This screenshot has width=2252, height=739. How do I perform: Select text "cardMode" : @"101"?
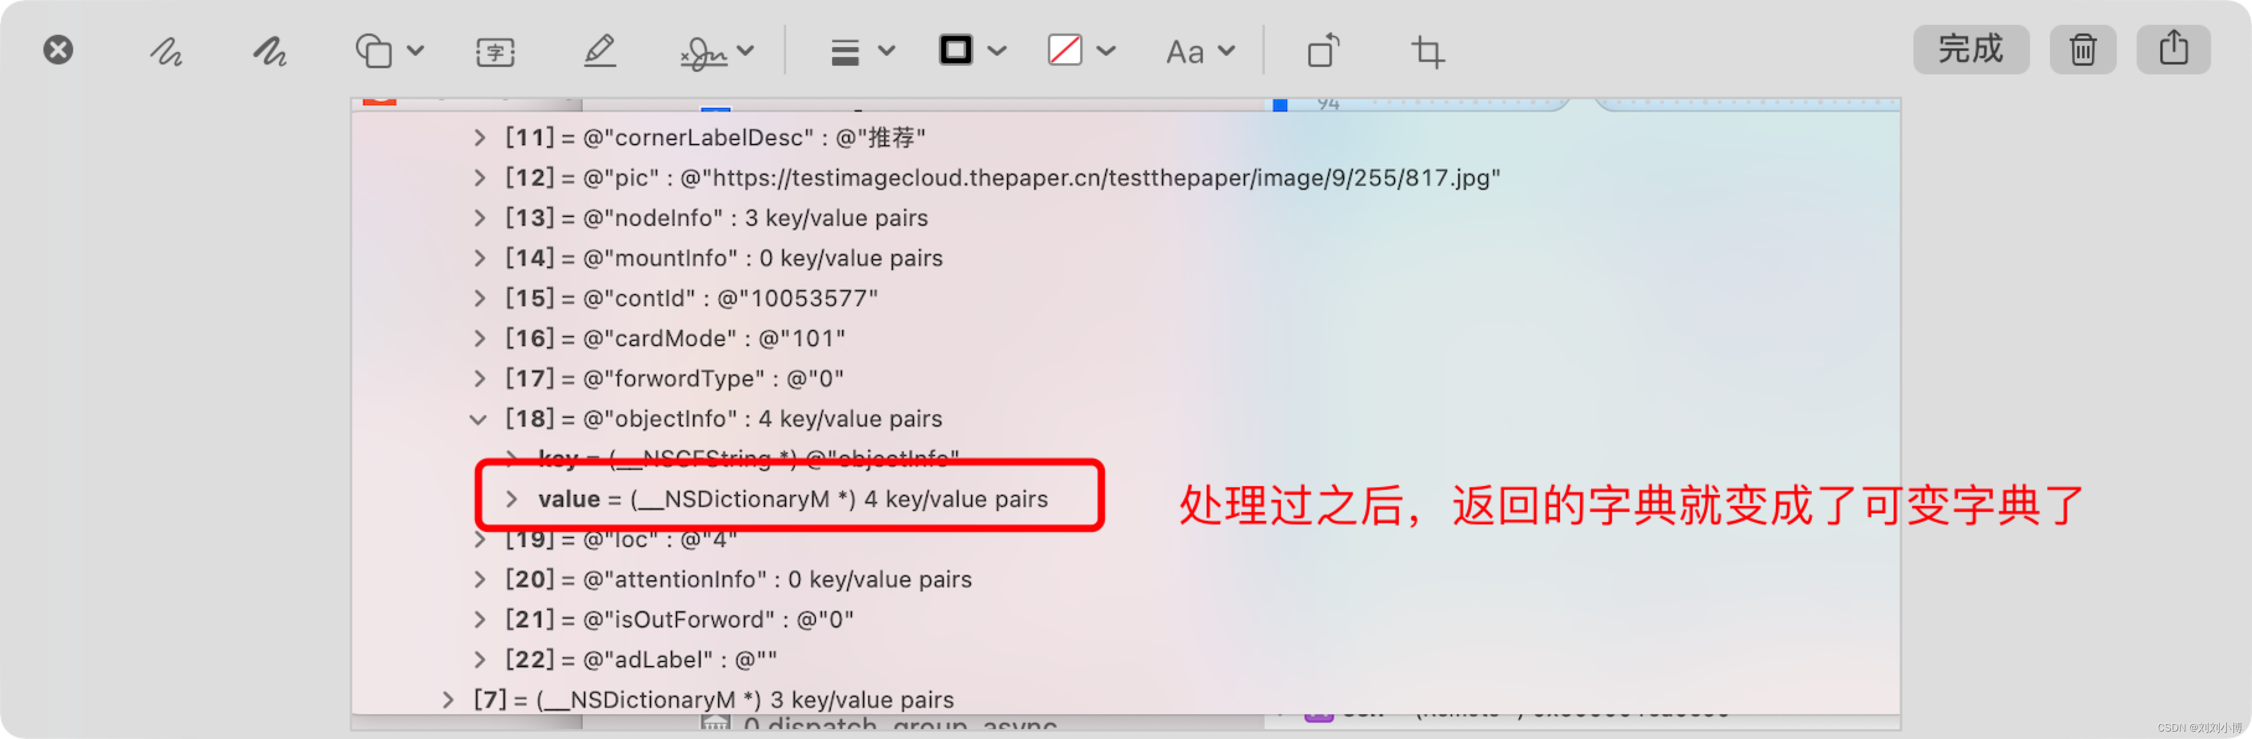(x=714, y=339)
